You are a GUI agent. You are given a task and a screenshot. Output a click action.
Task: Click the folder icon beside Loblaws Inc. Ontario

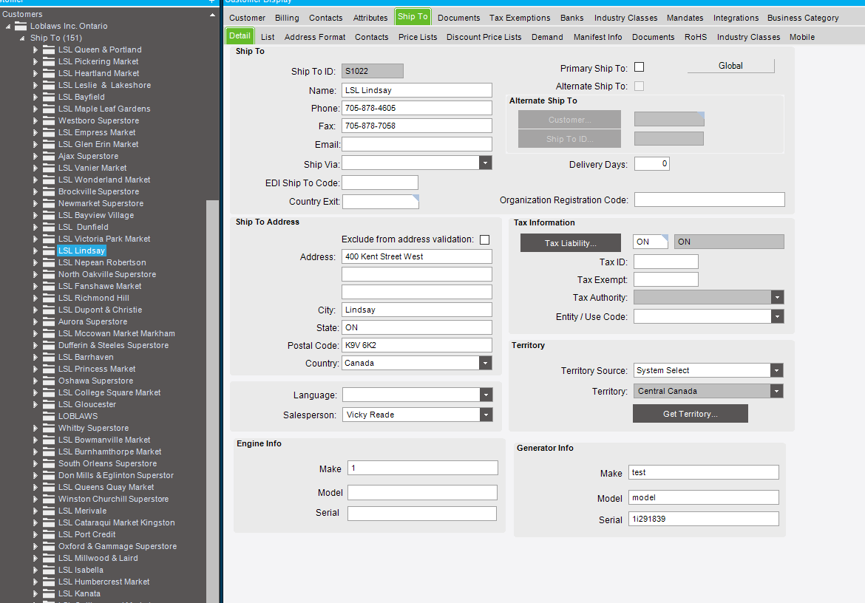point(21,26)
